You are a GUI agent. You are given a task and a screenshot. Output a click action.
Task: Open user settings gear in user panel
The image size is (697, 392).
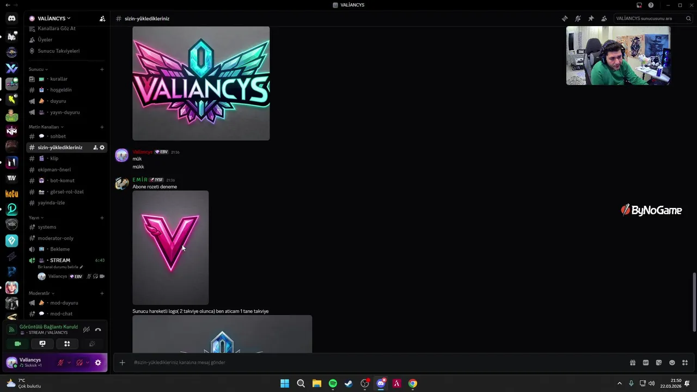coord(98,363)
